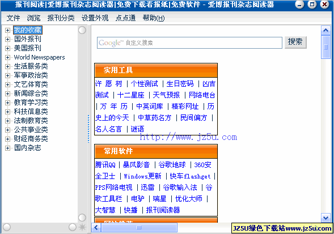334x234 pixels.
Task: Click the bottom-left round scroll button
Action: [7, 227]
